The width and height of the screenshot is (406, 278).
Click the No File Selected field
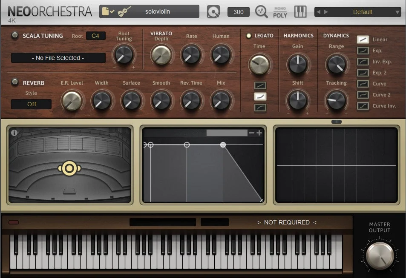click(x=58, y=58)
